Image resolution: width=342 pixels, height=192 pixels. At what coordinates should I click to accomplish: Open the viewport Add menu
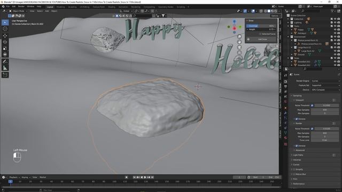click(47, 11)
